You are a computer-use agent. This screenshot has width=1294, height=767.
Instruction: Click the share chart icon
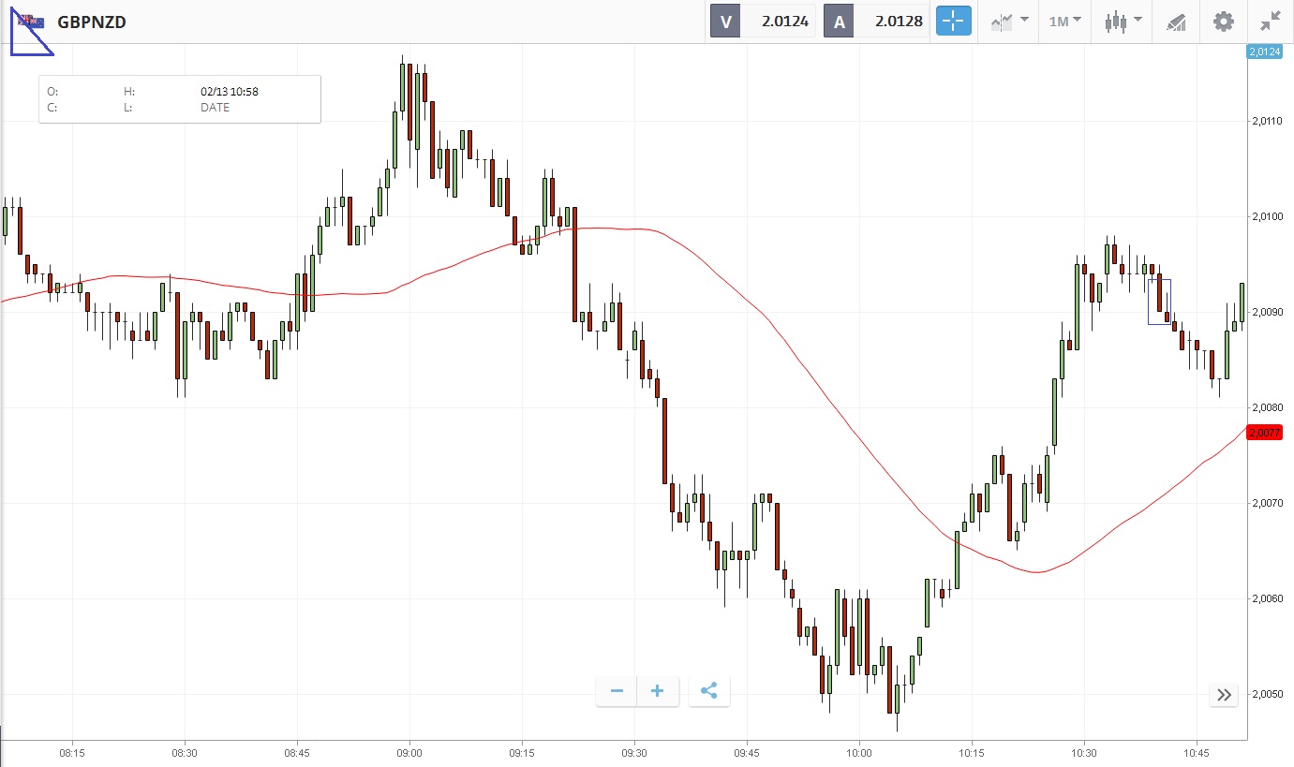[x=709, y=691]
